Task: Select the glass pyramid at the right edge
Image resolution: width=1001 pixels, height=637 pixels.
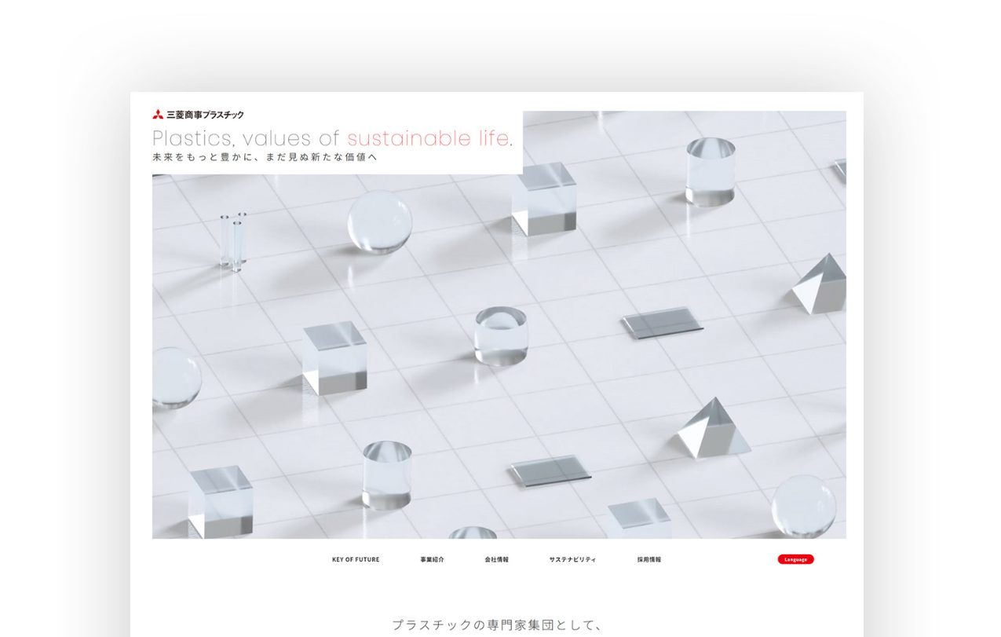Action: (x=820, y=285)
